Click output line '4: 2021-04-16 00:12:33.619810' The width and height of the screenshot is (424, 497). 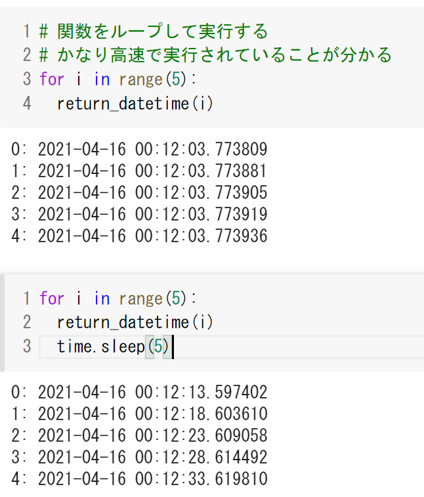(x=139, y=479)
